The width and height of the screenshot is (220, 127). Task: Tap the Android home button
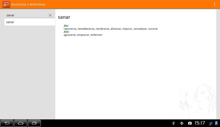[x=21, y=123]
